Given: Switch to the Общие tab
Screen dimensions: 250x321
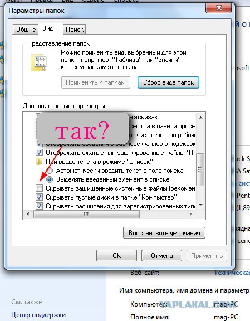Looking at the screenshot, I should click(26, 30).
